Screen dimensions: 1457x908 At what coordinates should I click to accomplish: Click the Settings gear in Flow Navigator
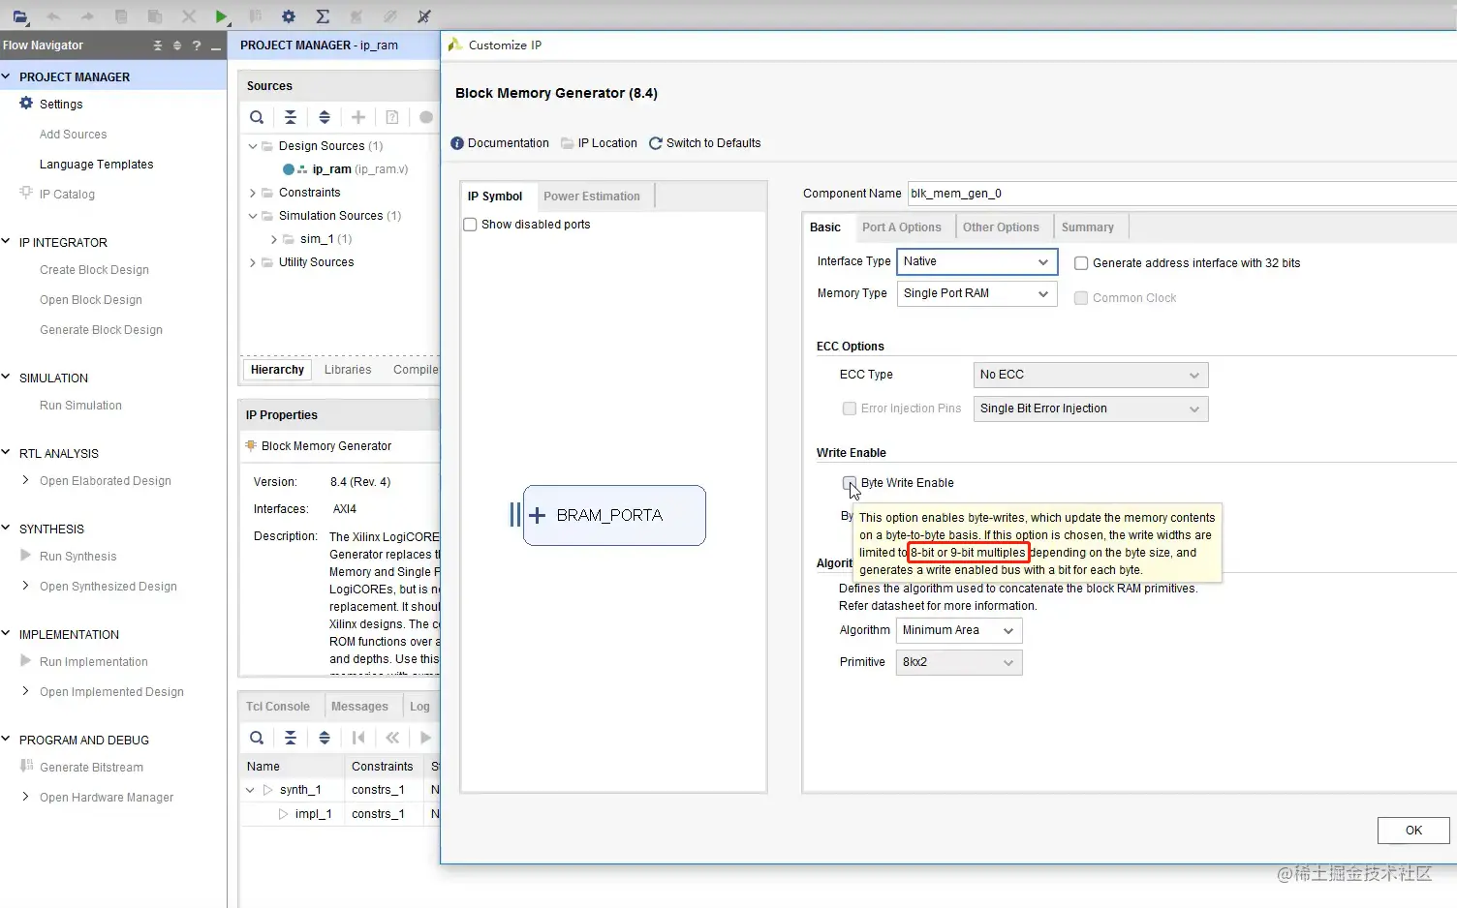pyautogui.click(x=26, y=104)
